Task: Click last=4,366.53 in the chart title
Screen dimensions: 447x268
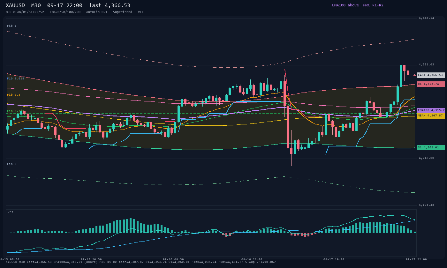Action: tap(110, 5)
